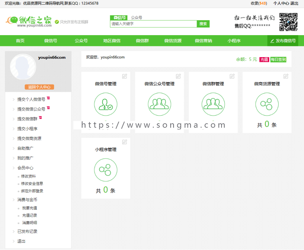
Task: Expand chevron beside 我的推广
Action: tap(14, 158)
